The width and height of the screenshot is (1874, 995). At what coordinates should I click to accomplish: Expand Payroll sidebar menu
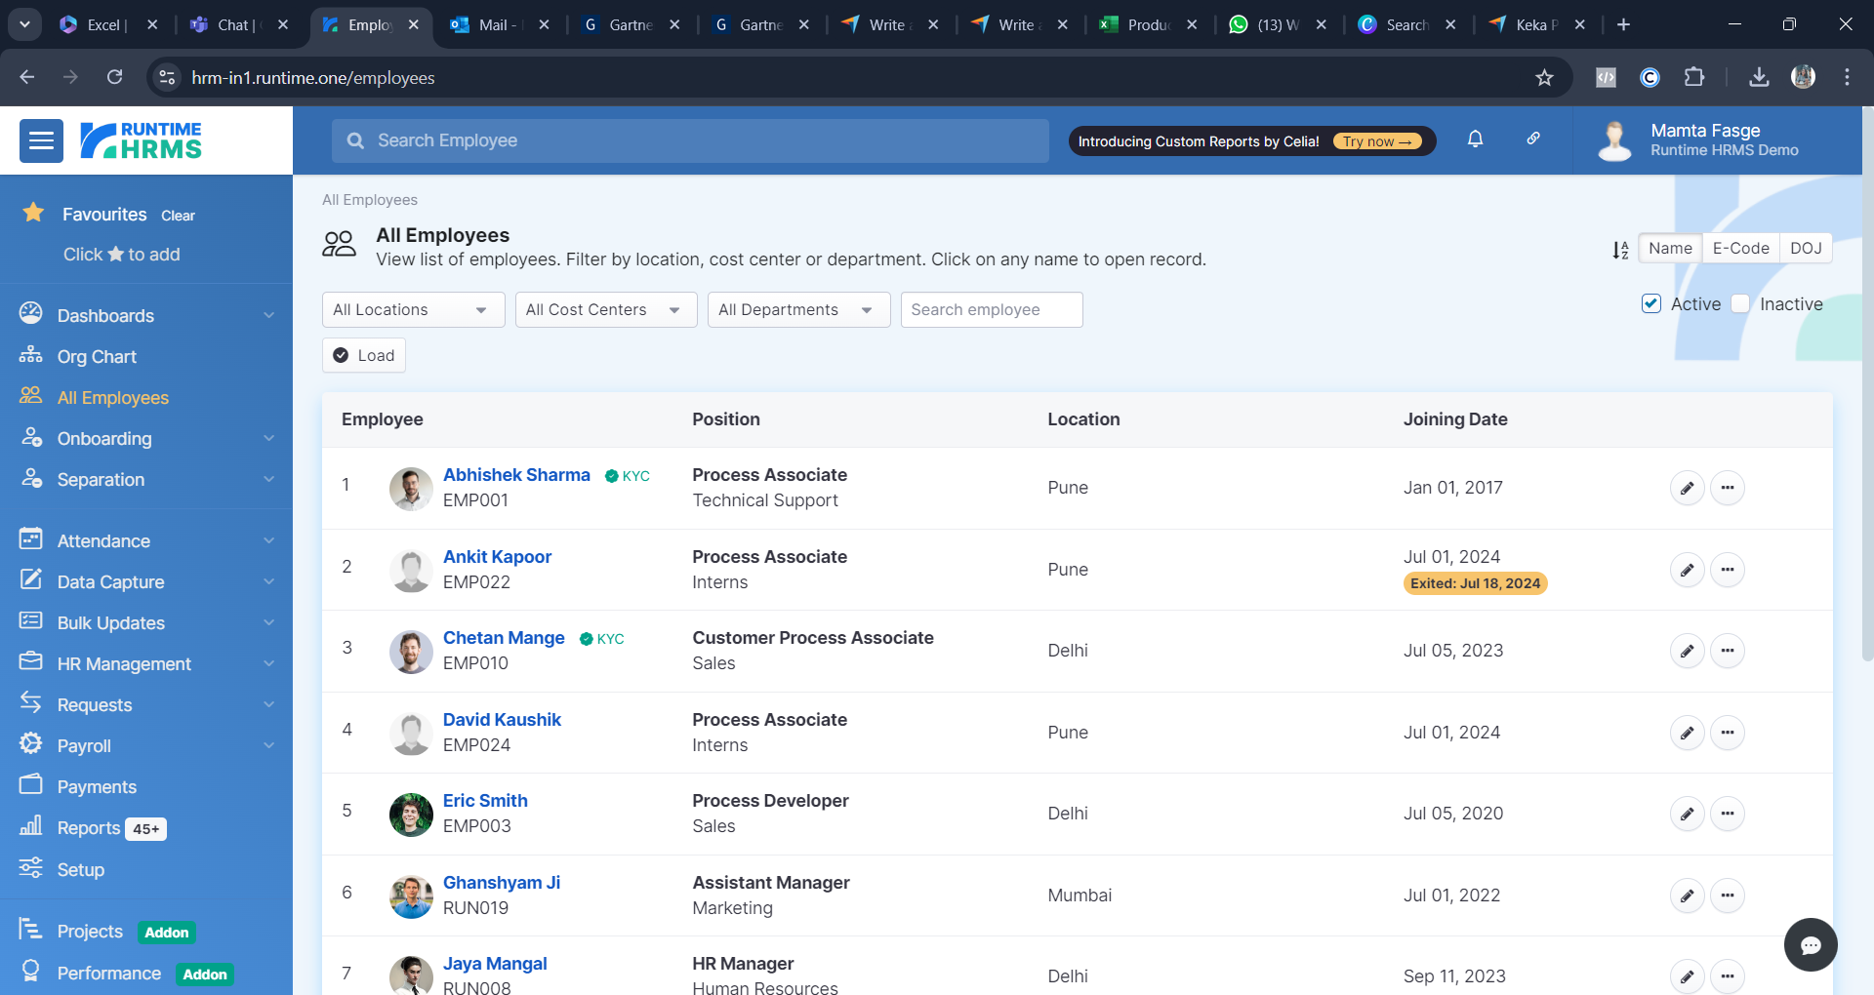click(x=146, y=746)
